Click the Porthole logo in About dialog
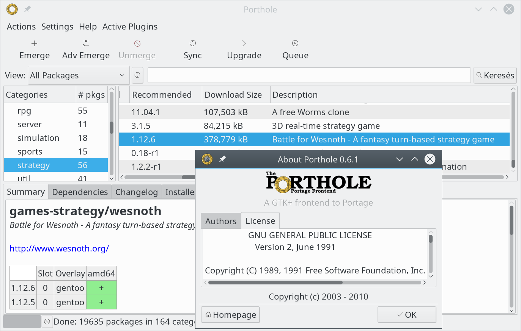 click(318, 183)
